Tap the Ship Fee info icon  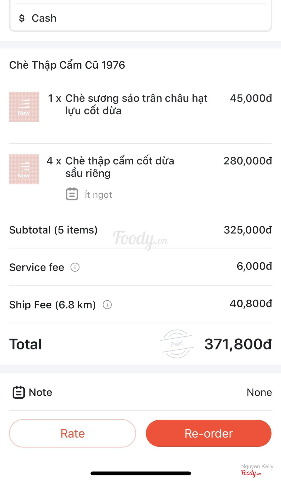107,305
